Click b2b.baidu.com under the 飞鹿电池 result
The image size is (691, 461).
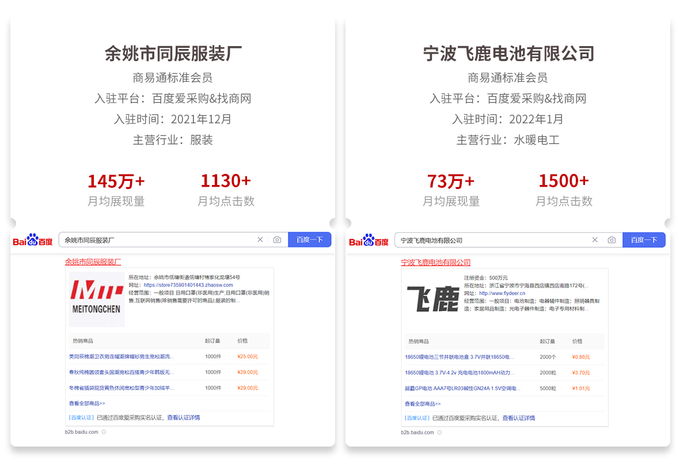pyautogui.click(x=417, y=432)
